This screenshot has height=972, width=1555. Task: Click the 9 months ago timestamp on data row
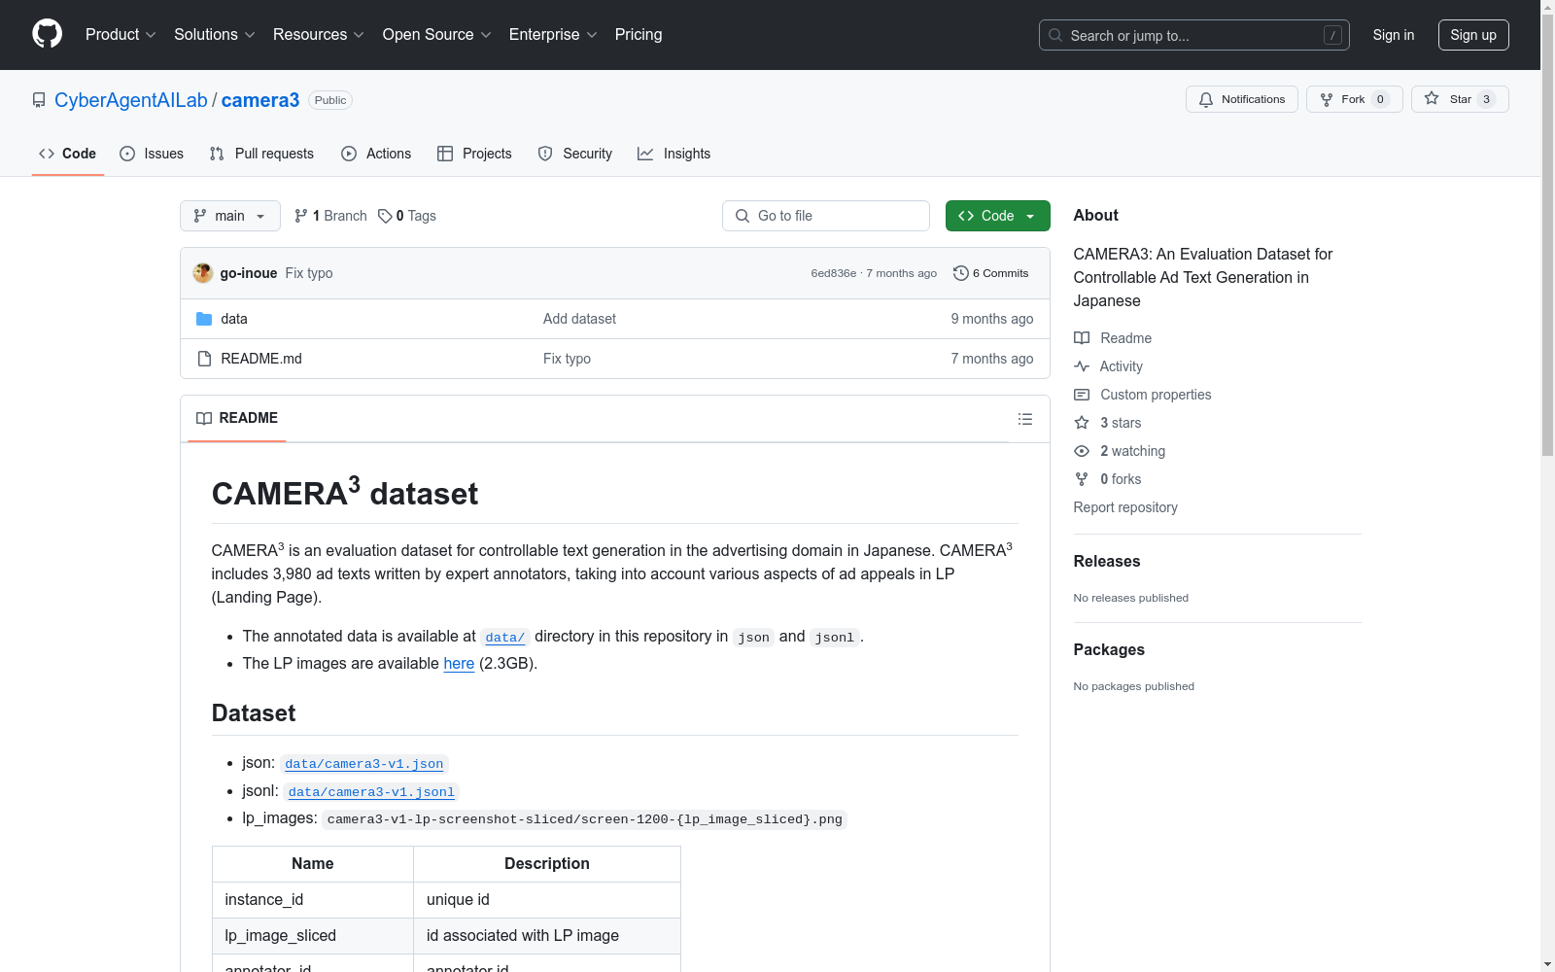coord(992,319)
